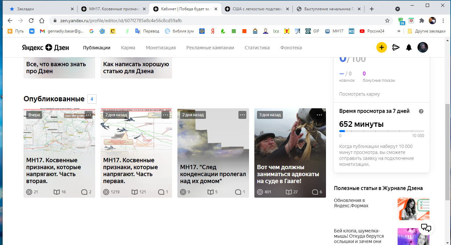Open the 'GIF' bookmark

pyautogui.click(x=312, y=31)
